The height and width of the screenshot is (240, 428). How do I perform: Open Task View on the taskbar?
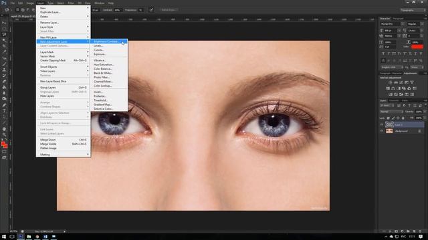(x=12, y=237)
